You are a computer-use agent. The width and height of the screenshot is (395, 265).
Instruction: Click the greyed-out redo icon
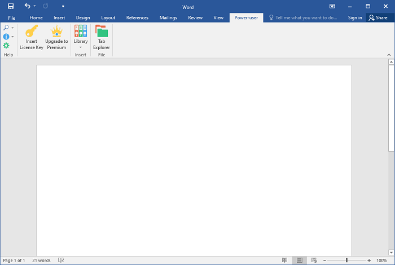(x=45, y=6)
